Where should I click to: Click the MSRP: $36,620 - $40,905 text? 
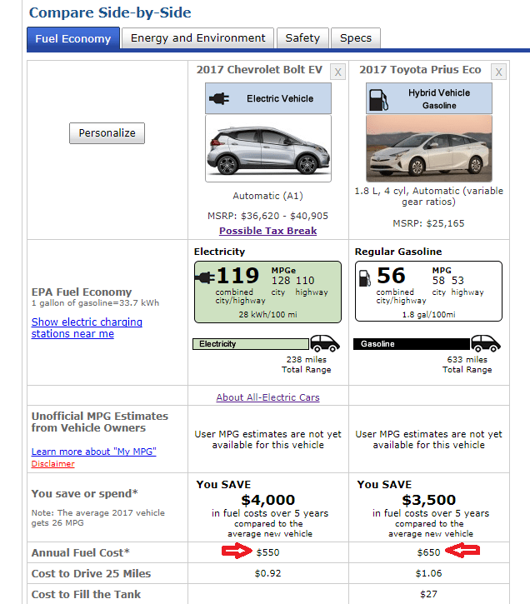268,216
